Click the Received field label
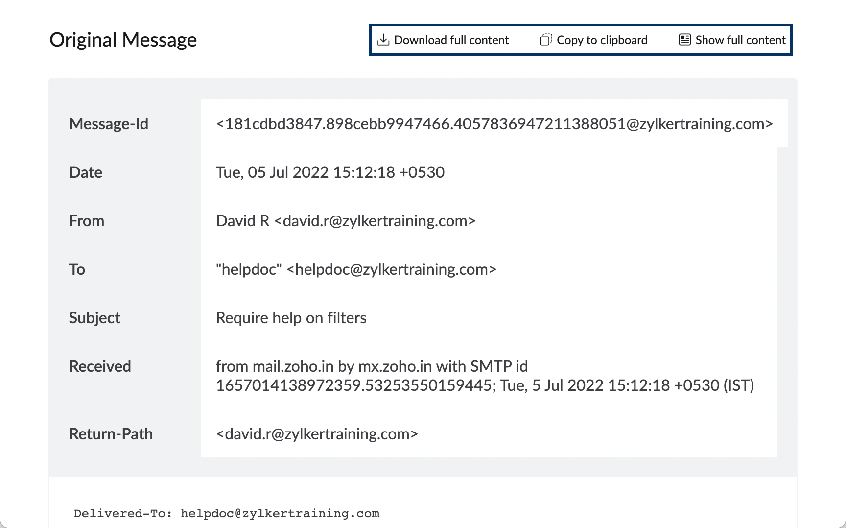This screenshot has height=528, width=846. tap(100, 366)
